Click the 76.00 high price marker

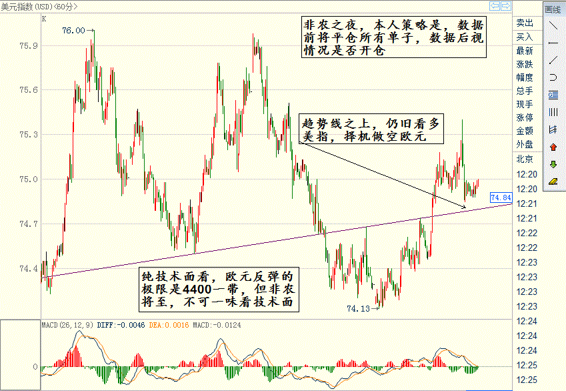(x=73, y=30)
